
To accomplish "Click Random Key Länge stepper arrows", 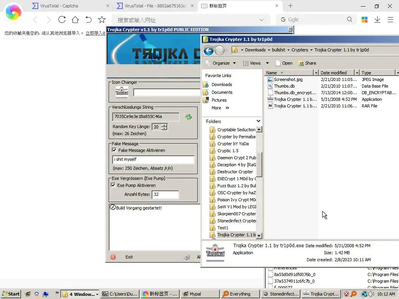I will (x=164, y=127).
